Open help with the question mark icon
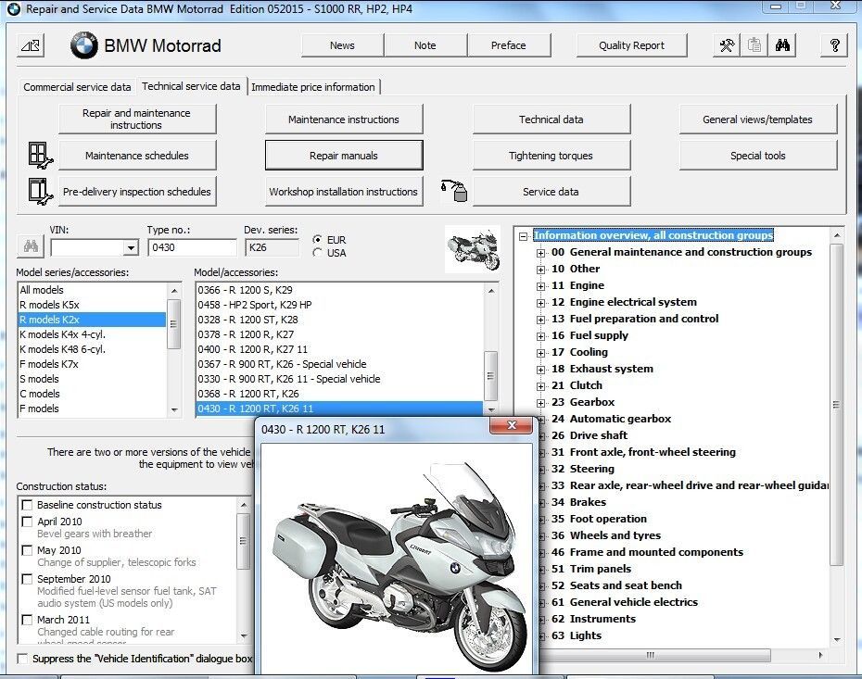This screenshot has width=862, height=679. click(834, 45)
